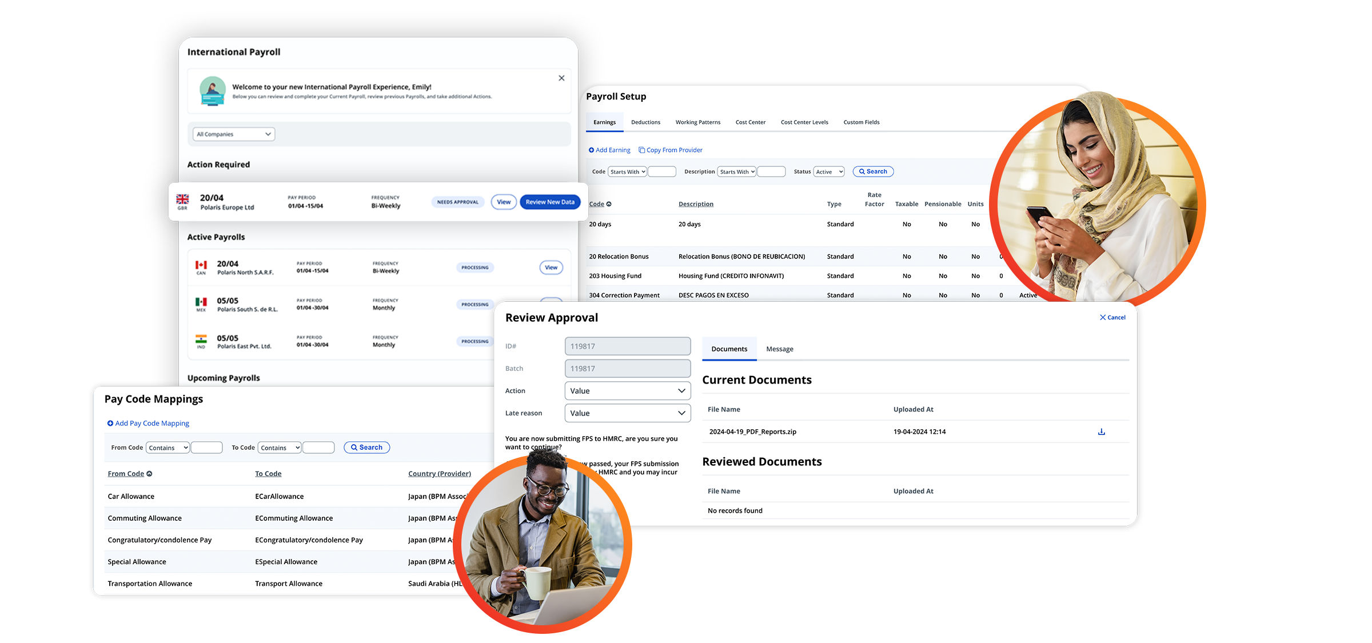Image resolution: width=1372 pixels, height=643 pixels.
Task: Click the Code filter text input
Action: 662,172
